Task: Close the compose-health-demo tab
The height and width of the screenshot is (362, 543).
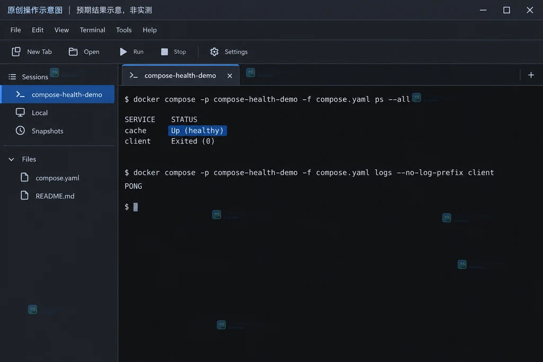Action: point(230,75)
